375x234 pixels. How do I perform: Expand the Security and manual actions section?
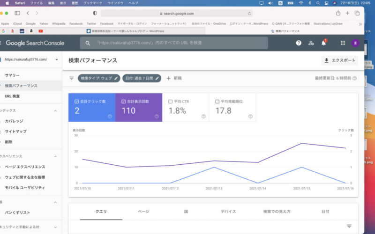(x=55, y=227)
